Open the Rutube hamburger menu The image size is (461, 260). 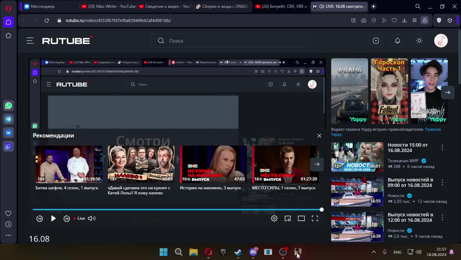(x=30, y=41)
